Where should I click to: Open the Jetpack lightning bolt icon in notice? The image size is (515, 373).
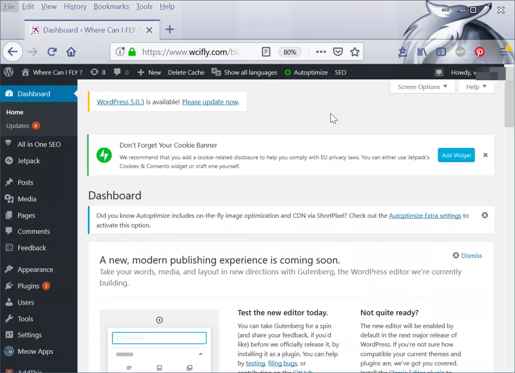click(x=104, y=155)
